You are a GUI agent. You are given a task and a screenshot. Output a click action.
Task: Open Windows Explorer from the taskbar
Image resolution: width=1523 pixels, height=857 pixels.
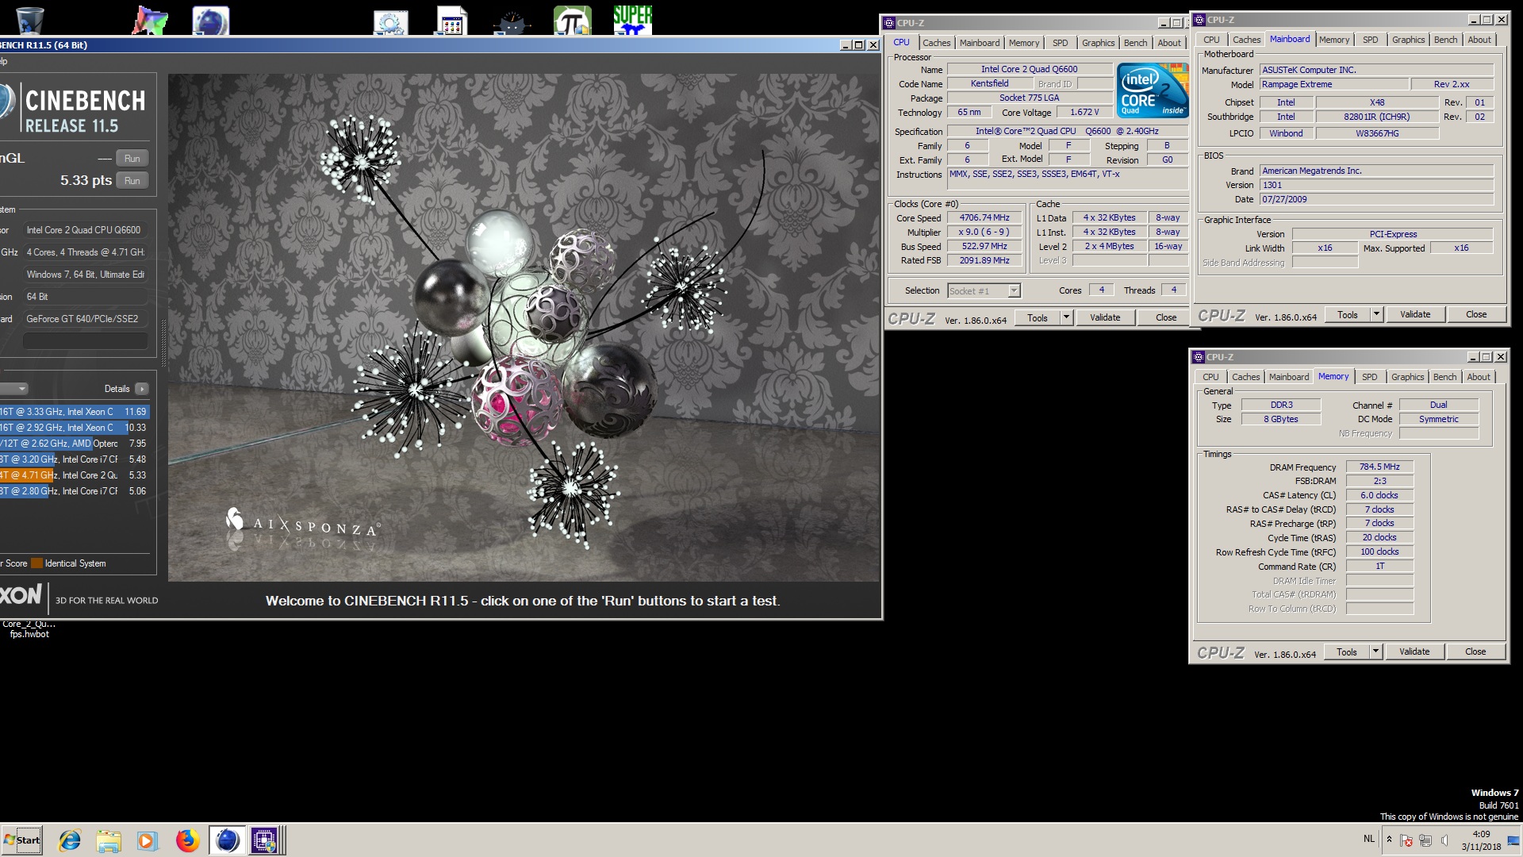109,840
